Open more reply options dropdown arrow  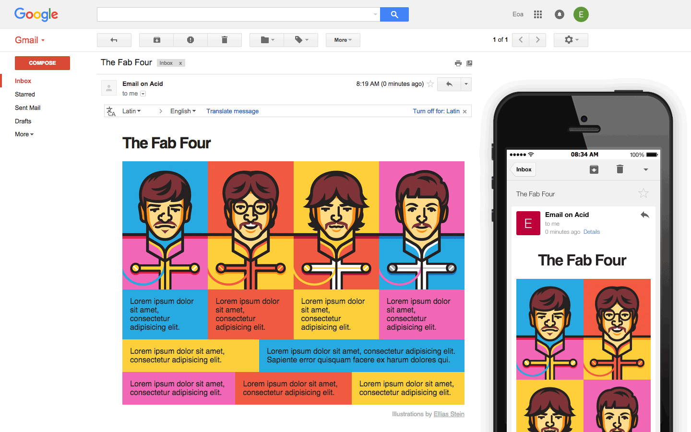(x=466, y=84)
